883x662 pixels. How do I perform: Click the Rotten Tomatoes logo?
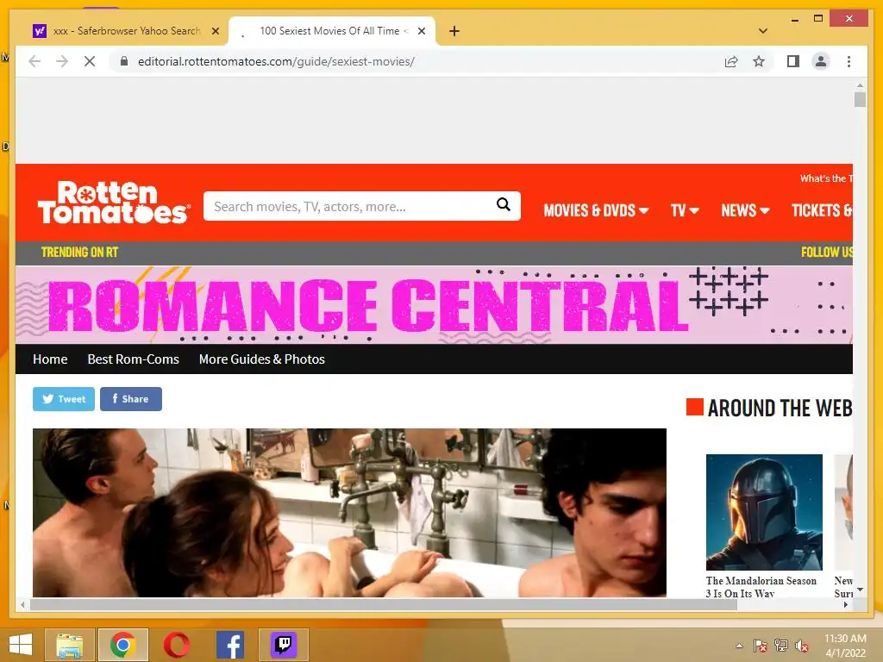click(113, 203)
